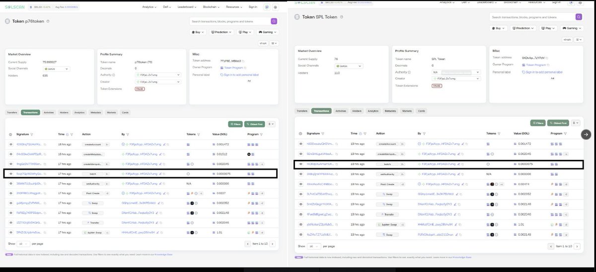The image size is (596, 272).
Task: Click the SOLSCAN logo on the left page
Action: point(15,7)
